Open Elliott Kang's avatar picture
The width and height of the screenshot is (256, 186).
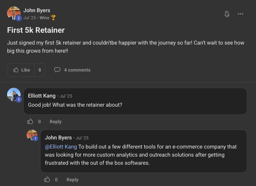pos(13,95)
